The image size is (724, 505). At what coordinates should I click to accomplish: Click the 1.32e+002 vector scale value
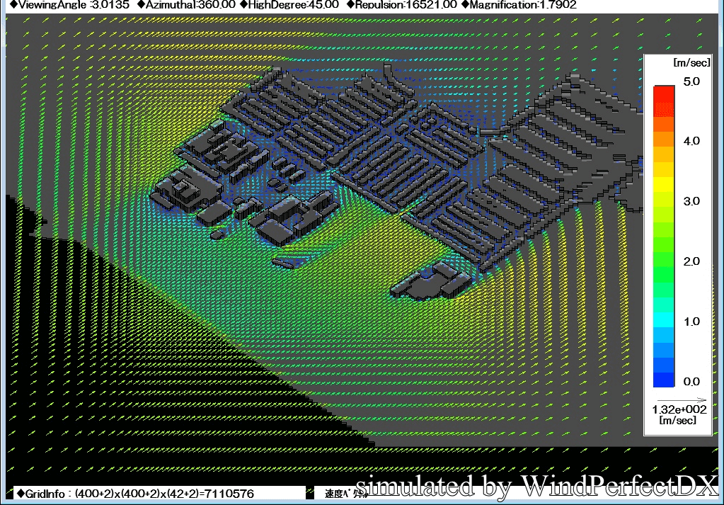tap(678, 410)
